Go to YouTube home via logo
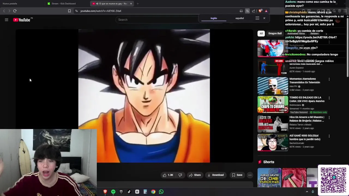Image resolution: width=349 pixels, height=196 pixels. 22,20
